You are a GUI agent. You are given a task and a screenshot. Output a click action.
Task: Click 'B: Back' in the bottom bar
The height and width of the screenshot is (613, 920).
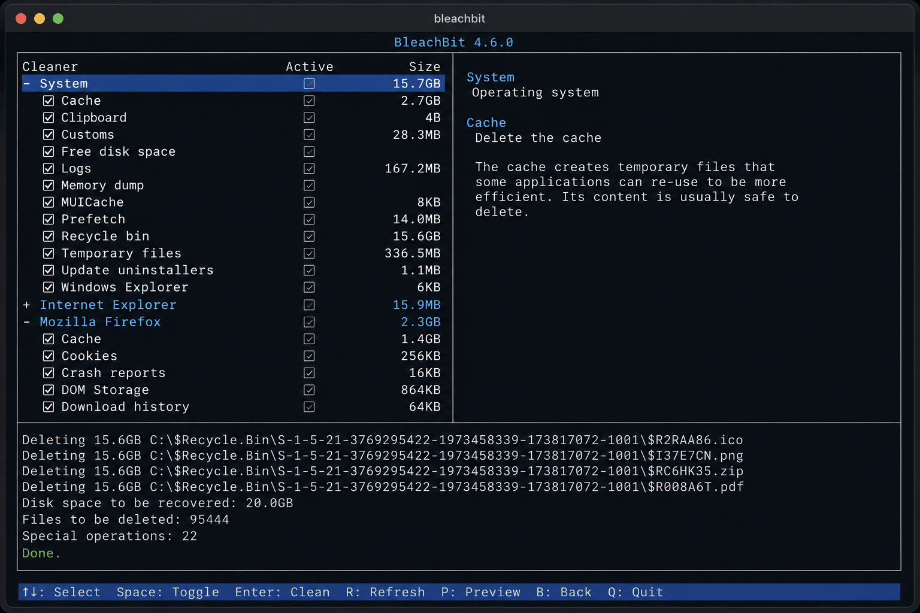(564, 592)
